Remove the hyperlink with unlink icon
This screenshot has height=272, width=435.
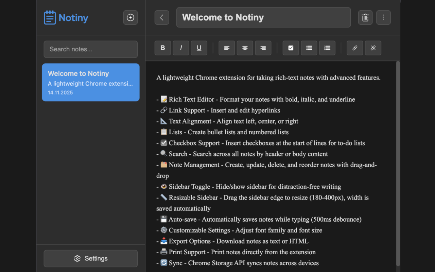point(373,48)
